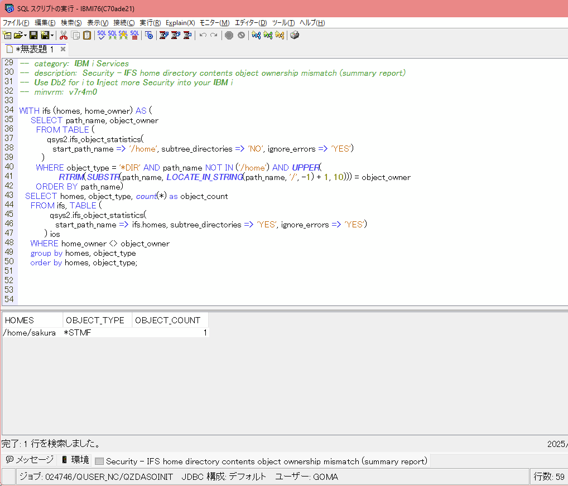Screen dimensions: 568x486
Task: Click the third connection nodes icon
Action: 280,35
